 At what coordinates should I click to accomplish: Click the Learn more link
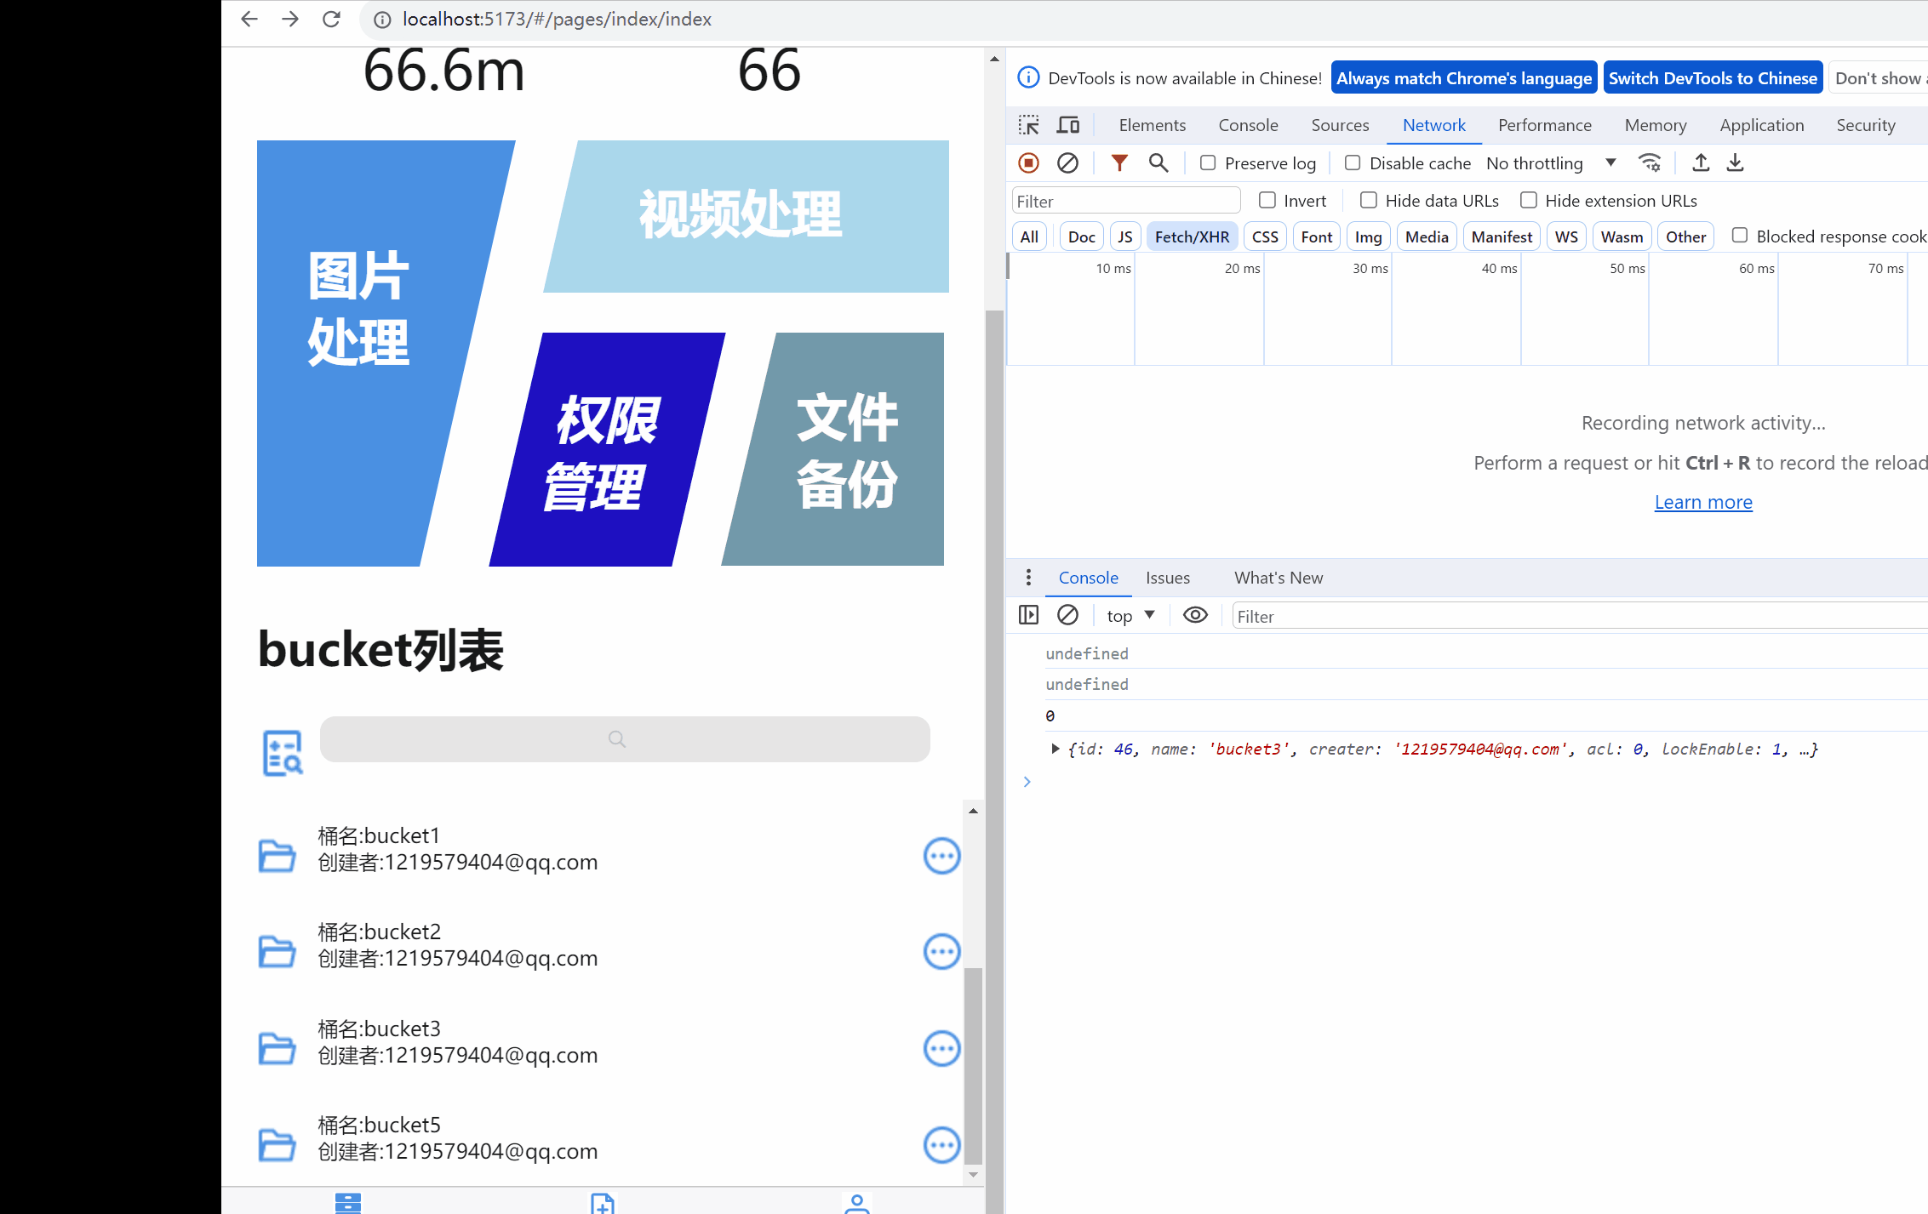1702,499
